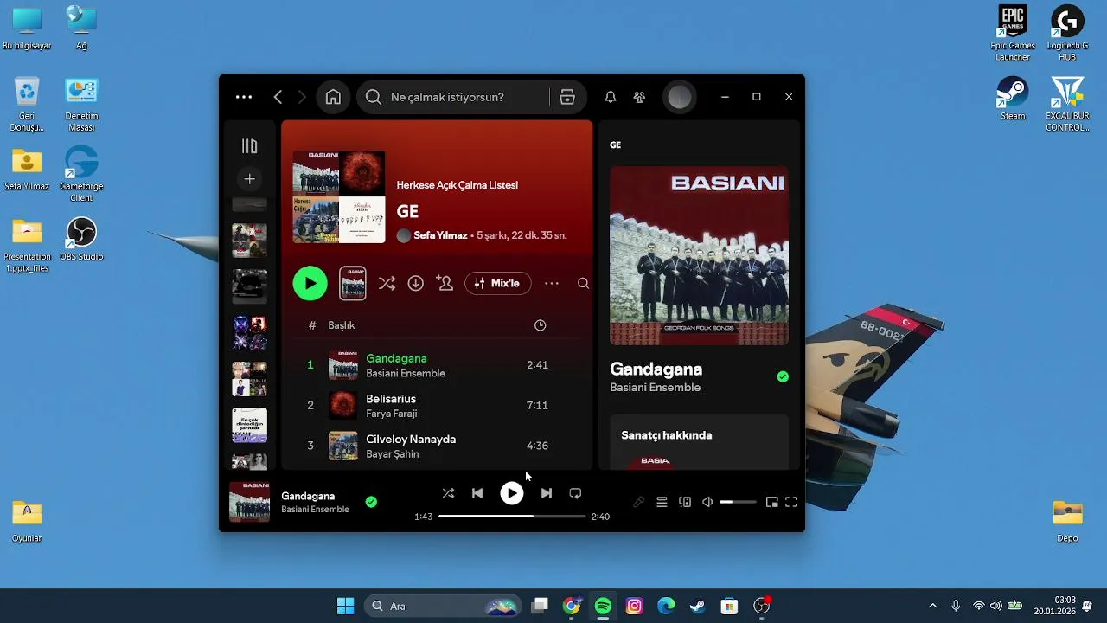
Task: Switch to full screen mode
Action: pyautogui.click(x=791, y=502)
